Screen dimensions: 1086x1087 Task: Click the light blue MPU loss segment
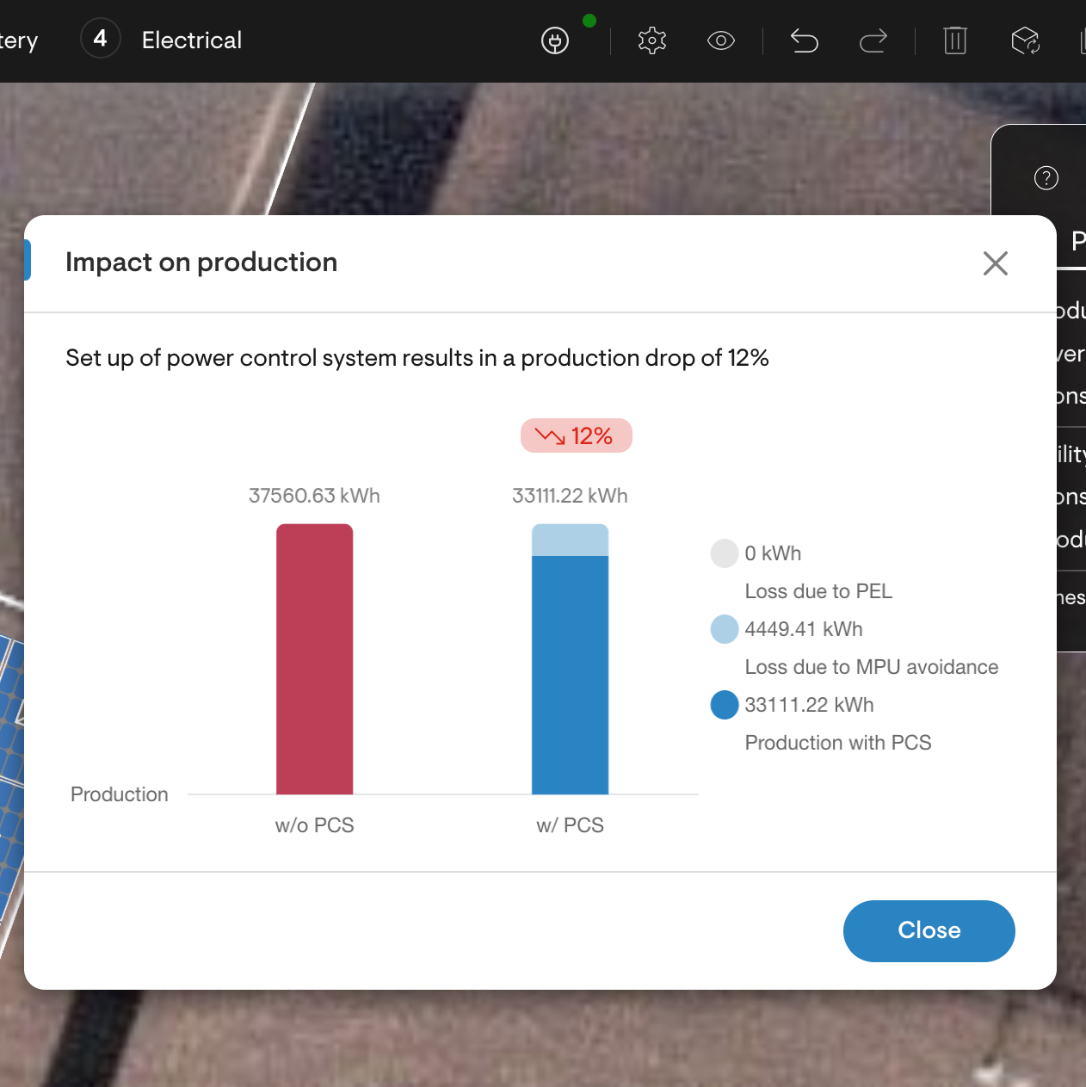(x=570, y=540)
